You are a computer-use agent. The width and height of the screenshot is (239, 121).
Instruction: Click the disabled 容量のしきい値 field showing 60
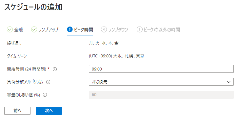point(161,95)
